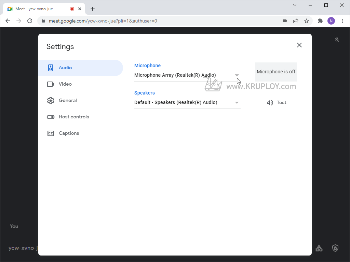Open the Chrome profile avatar N
The image size is (350, 262).
coord(331,21)
